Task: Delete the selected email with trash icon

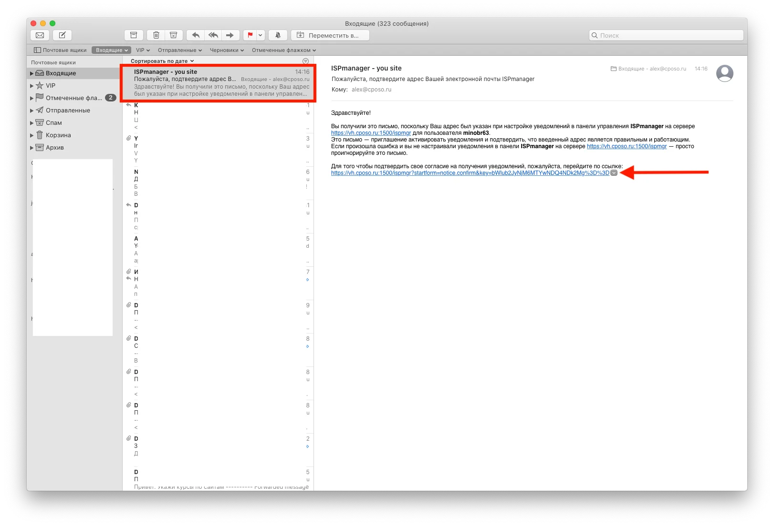Action: point(156,35)
